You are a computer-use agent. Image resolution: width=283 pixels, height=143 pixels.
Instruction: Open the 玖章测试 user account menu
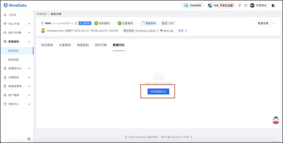click(259, 5)
